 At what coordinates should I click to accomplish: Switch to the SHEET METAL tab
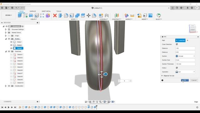point(46,11)
